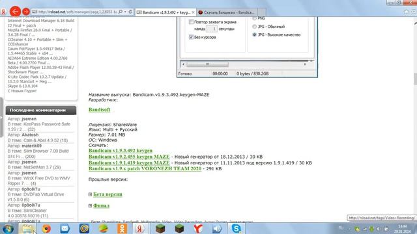Open the speaker sound taskbar icon

217,229
